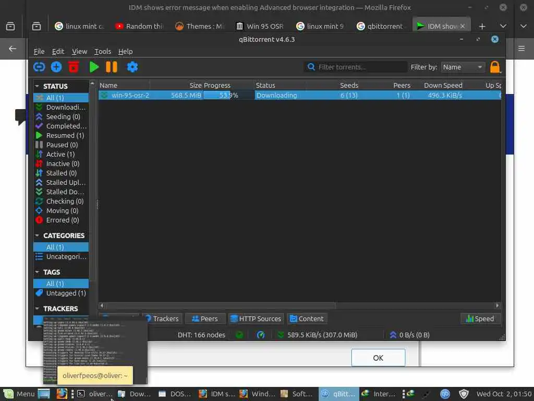Filter by Errored (0) status

click(61, 220)
